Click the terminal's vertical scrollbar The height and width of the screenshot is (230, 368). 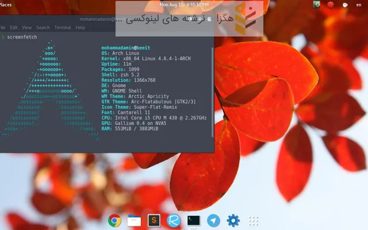click(x=212, y=92)
